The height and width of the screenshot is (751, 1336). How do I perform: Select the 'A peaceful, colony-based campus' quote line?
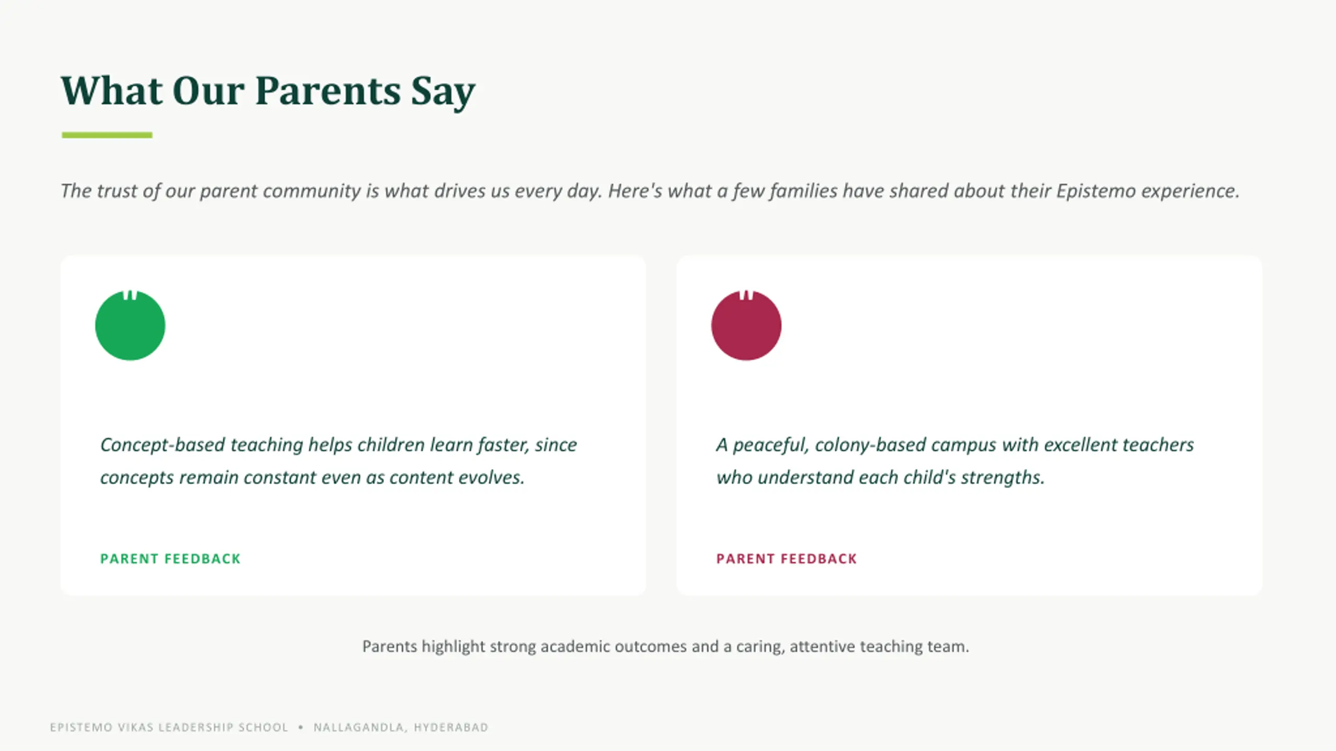955,445
